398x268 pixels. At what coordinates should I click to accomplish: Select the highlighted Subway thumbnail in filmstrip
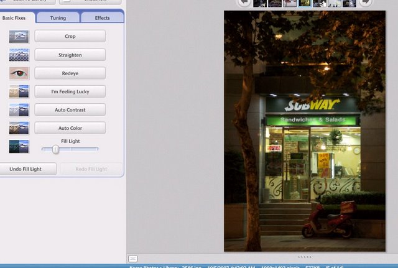pyautogui.click(x=304, y=3)
